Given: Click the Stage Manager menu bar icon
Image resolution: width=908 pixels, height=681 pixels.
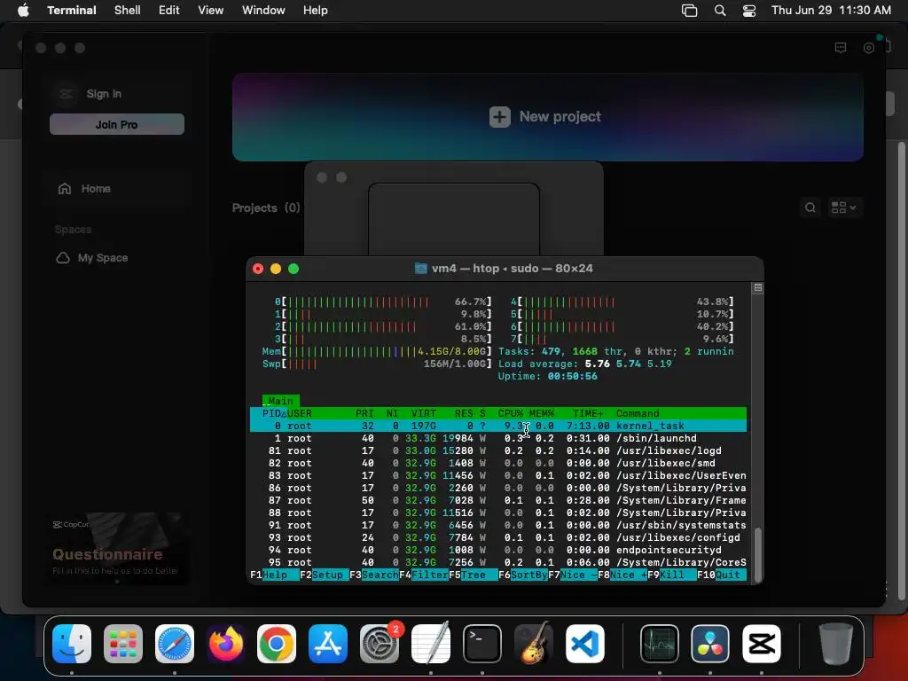Looking at the screenshot, I should [689, 11].
